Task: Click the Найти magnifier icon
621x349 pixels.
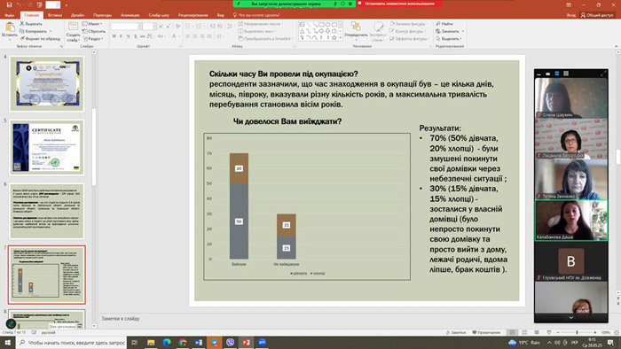Action: click(x=438, y=24)
